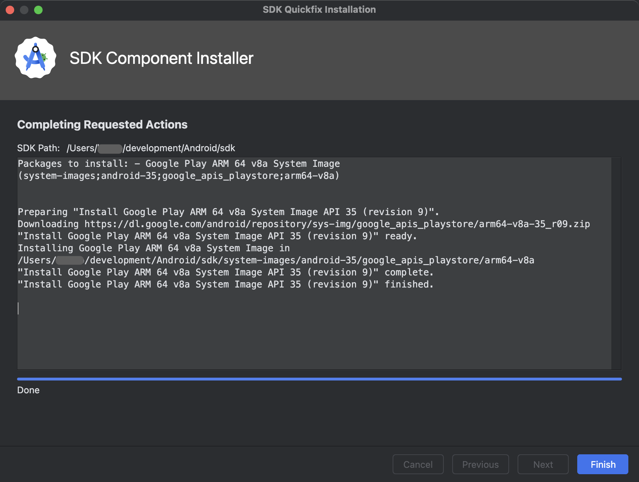Screen dimensions: 639x482
Task: Click the finished confirmation line in the log
Action: (225, 284)
